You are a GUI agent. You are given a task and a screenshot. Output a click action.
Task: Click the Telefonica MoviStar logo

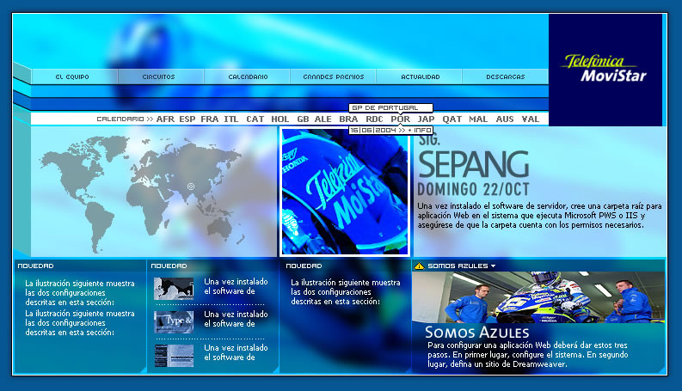(x=605, y=69)
